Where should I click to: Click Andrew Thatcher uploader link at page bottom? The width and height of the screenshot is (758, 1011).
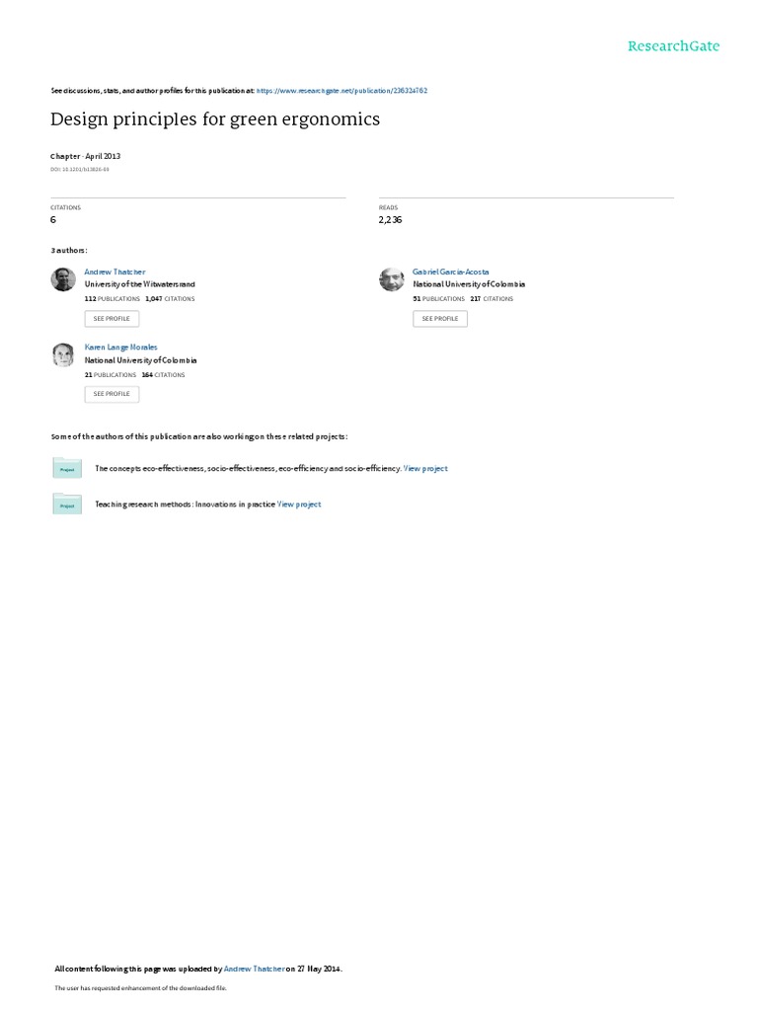254,970
